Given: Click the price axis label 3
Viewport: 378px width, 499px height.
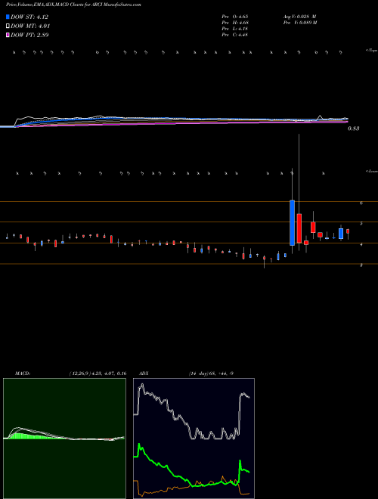Looking at the screenshot, I should [361, 265].
